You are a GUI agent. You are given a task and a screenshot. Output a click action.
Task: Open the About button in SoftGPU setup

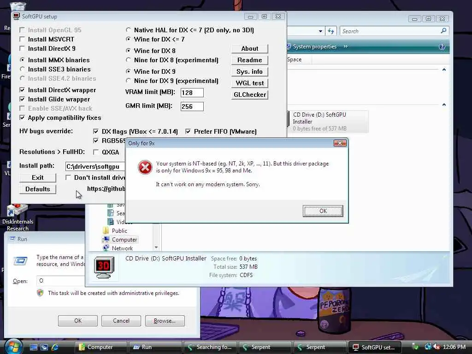pos(249,49)
